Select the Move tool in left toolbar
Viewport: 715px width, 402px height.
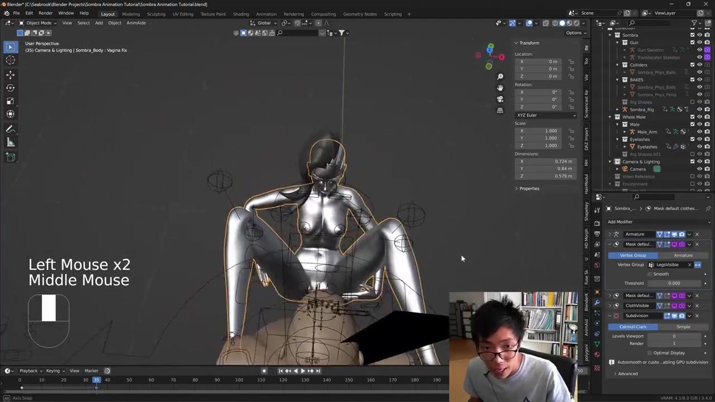(10, 74)
